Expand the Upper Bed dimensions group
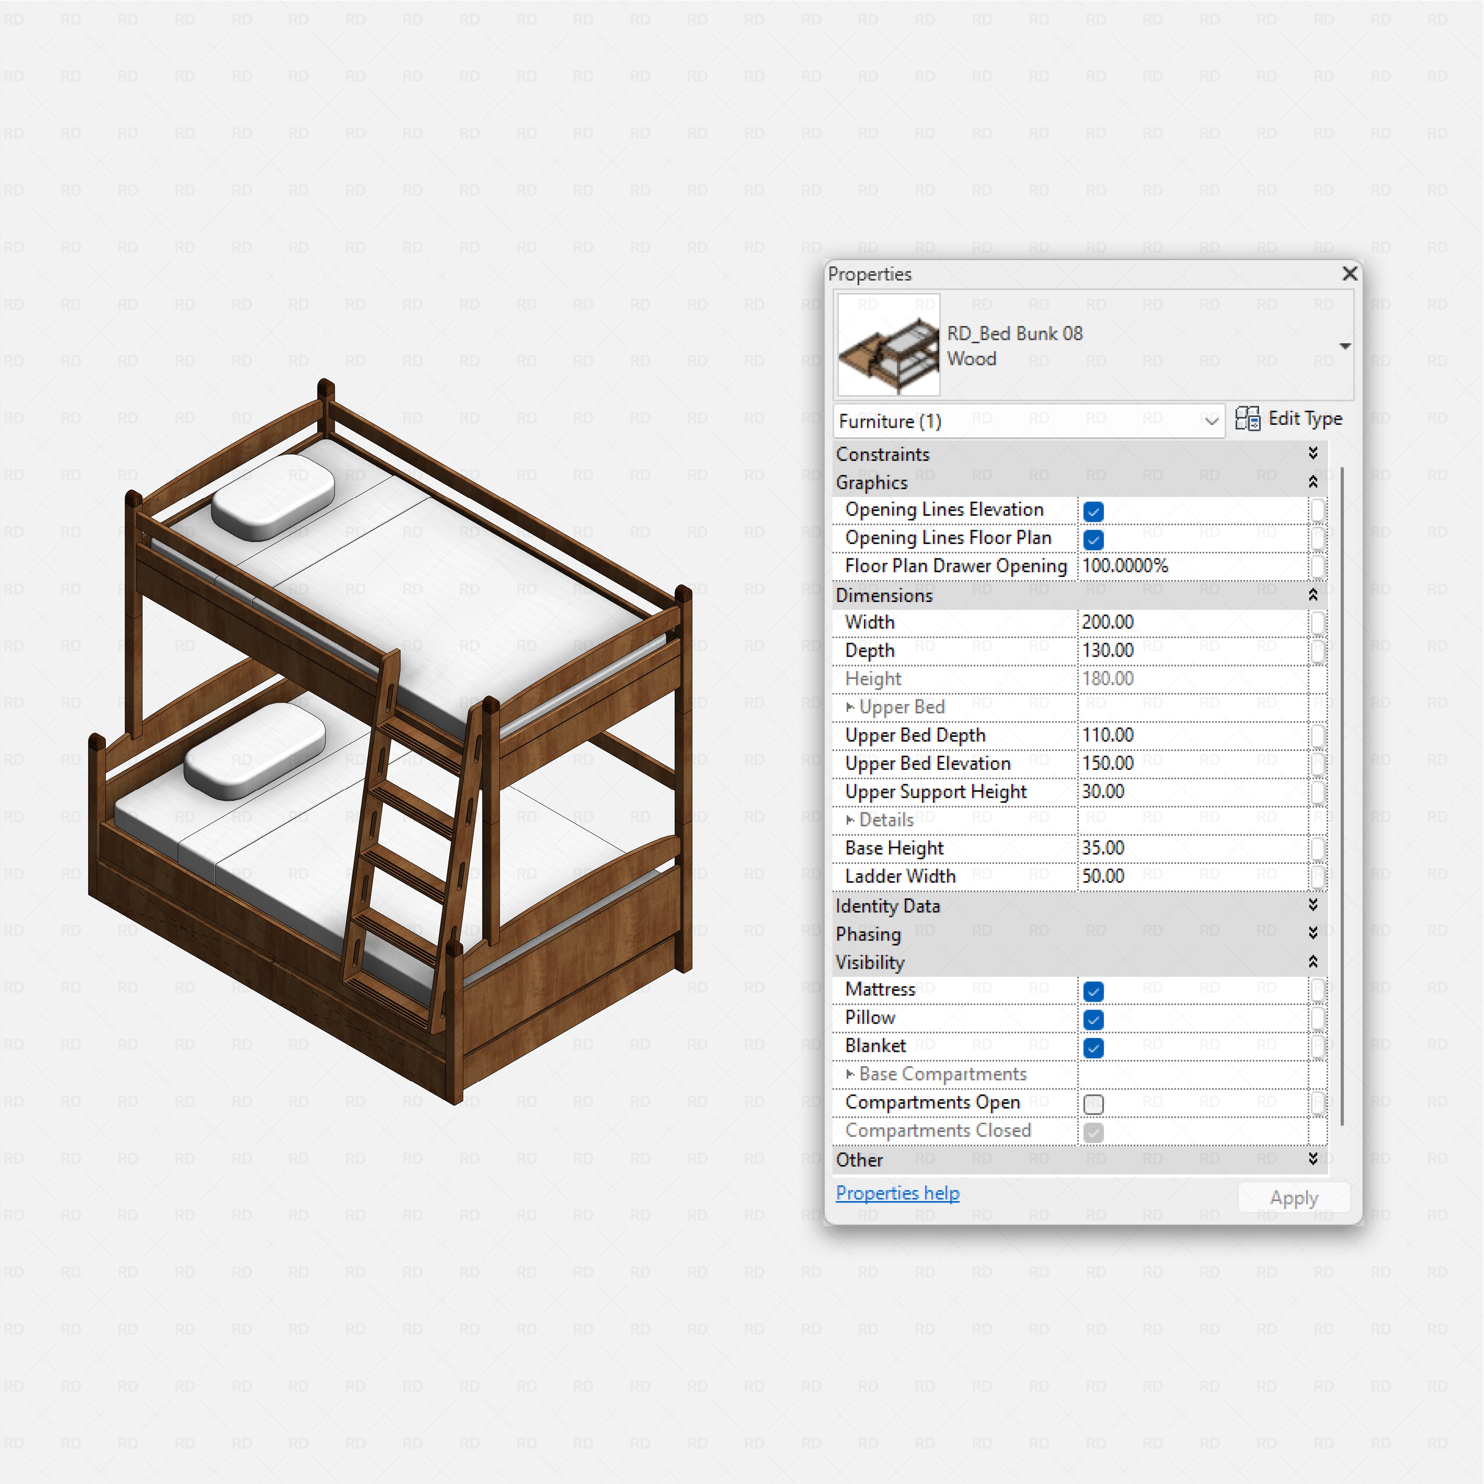1484x1484 pixels. [850, 707]
